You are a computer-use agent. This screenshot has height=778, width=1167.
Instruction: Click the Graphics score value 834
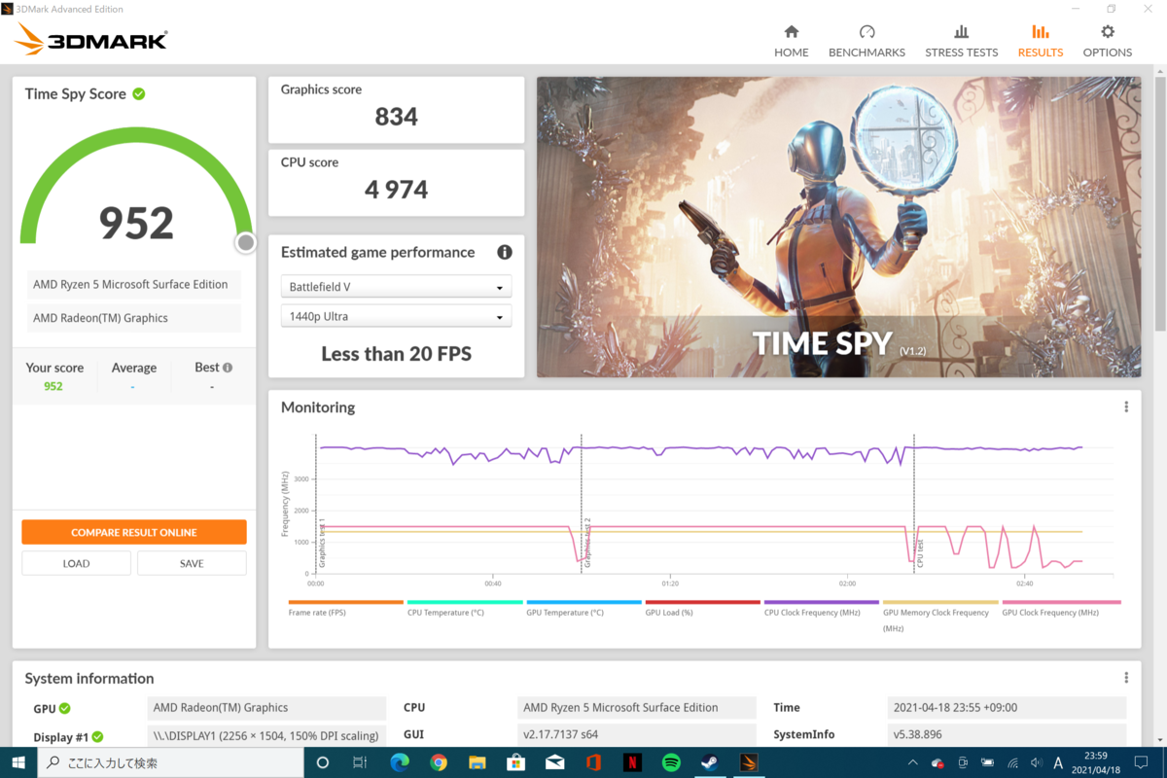(x=397, y=117)
